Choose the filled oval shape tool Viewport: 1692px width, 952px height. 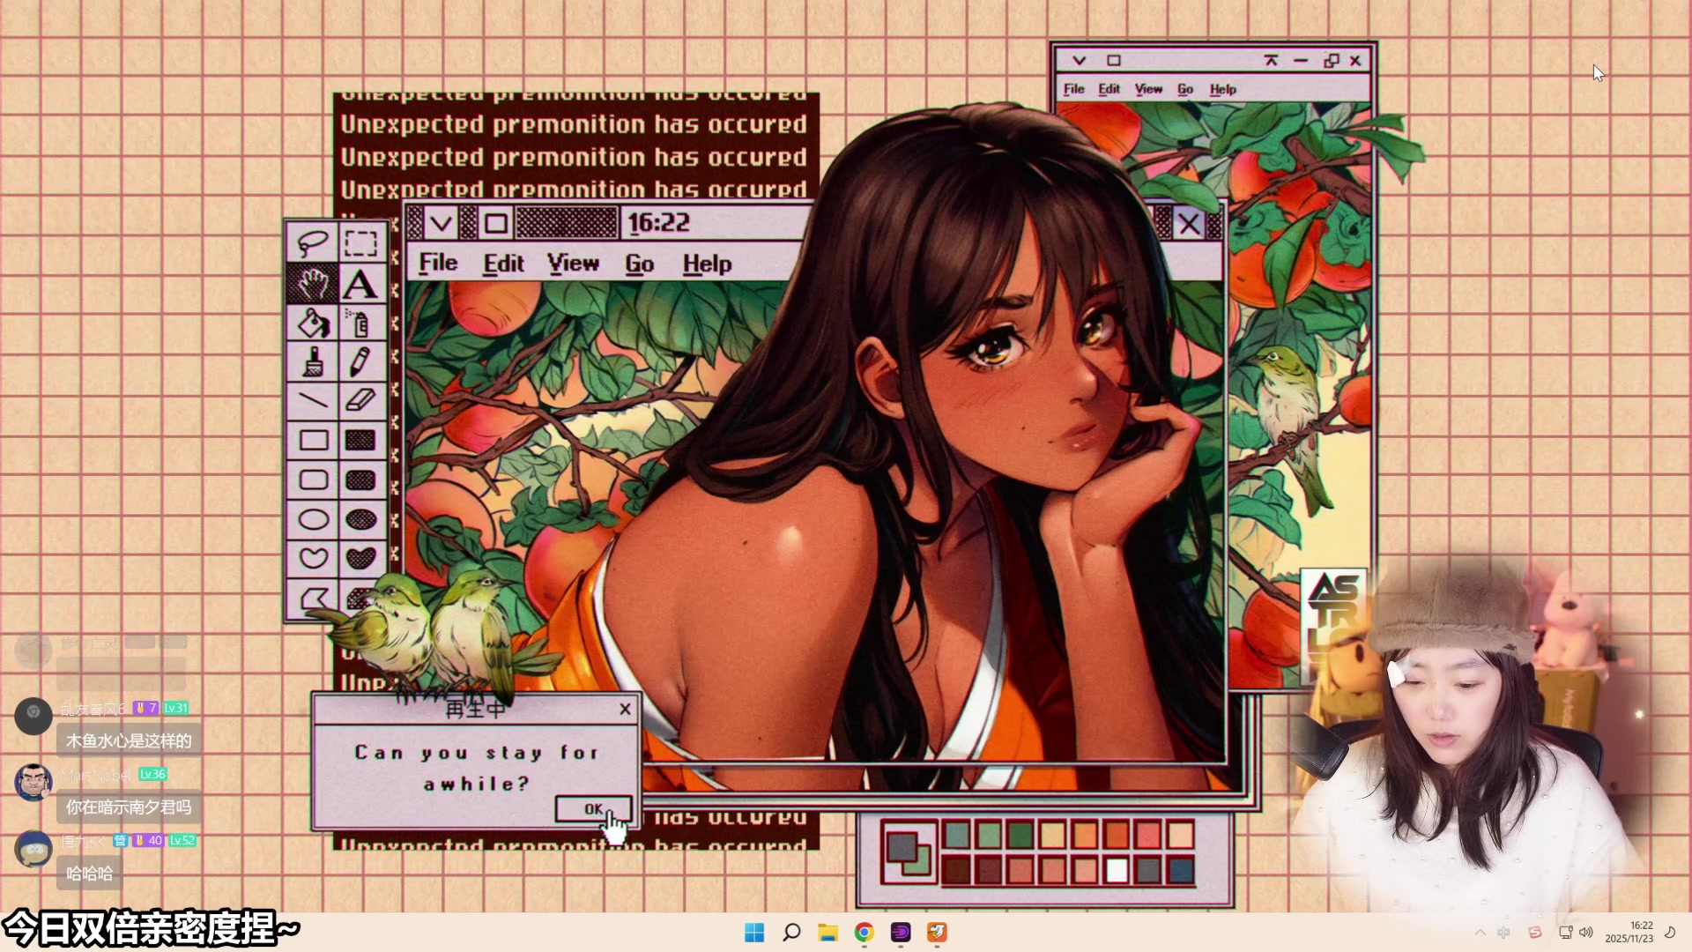click(360, 519)
